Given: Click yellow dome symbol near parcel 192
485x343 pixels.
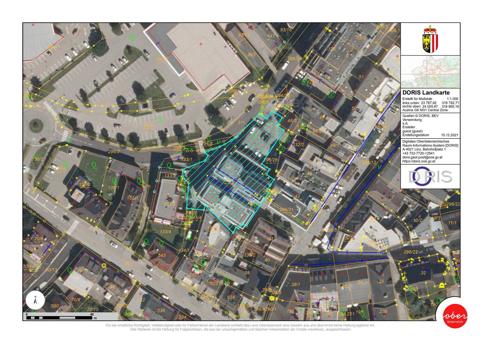Looking at the screenshot, I should [x=442, y=285].
